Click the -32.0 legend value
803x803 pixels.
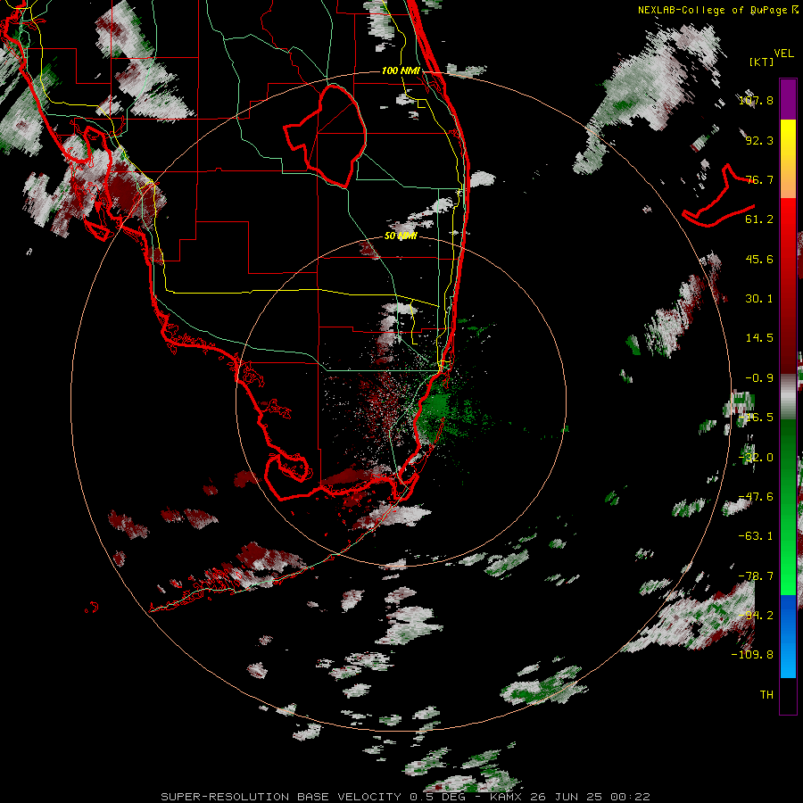(x=756, y=458)
